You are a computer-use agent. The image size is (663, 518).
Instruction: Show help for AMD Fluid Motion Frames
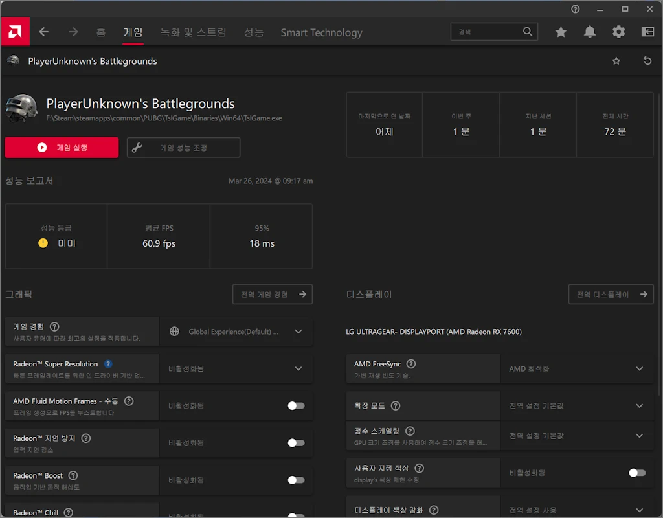(x=129, y=401)
